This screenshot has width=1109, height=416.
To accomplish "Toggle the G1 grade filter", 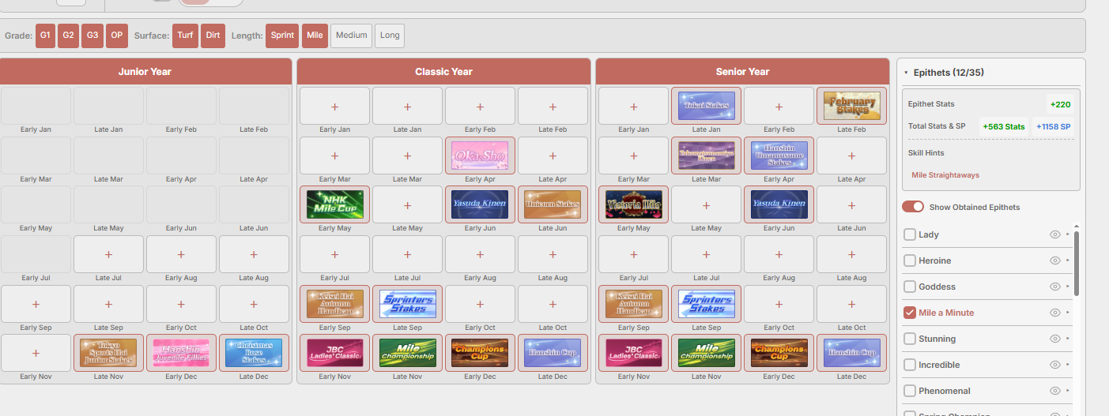I will pos(46,36).
